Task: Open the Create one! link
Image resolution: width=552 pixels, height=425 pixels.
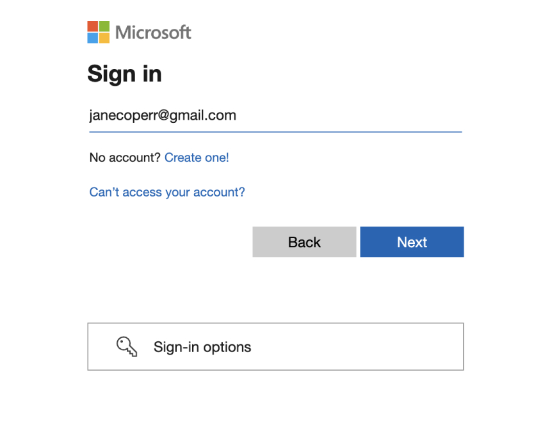Action: pos(197,157)
